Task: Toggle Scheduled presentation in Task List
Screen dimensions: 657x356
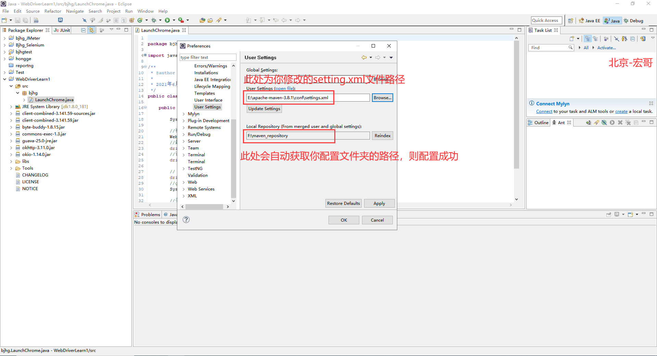Action: [x=596, y=39]
